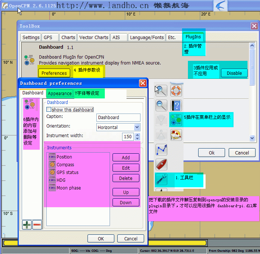Close the Dashboard preferences dialog

[143, 83]
